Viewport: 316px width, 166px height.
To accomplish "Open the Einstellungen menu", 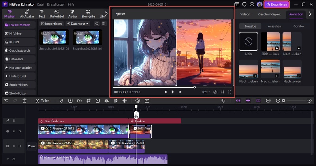I will (56, 4).
